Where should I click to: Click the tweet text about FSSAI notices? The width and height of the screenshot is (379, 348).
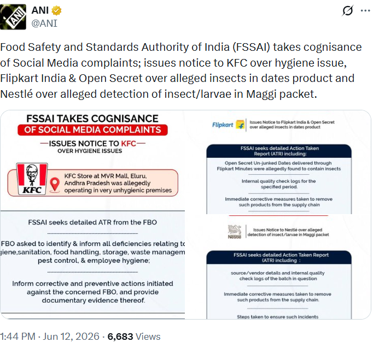(x=181, y=70)
